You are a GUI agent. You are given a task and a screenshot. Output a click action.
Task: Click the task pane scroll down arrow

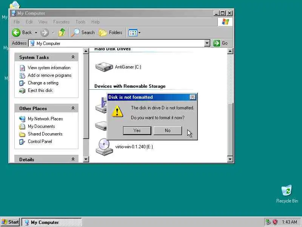(x=86, y=159)
